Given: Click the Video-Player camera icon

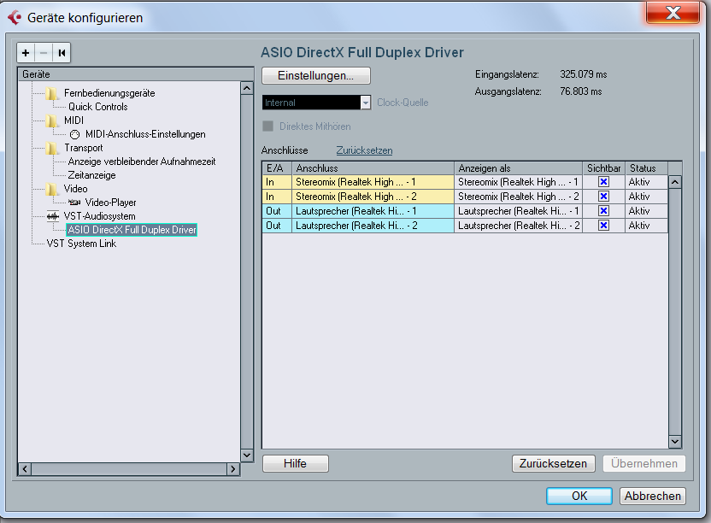Looking at the screenshot, I should [x=74, y=203].
